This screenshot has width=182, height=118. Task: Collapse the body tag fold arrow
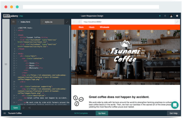coord(17,54)
